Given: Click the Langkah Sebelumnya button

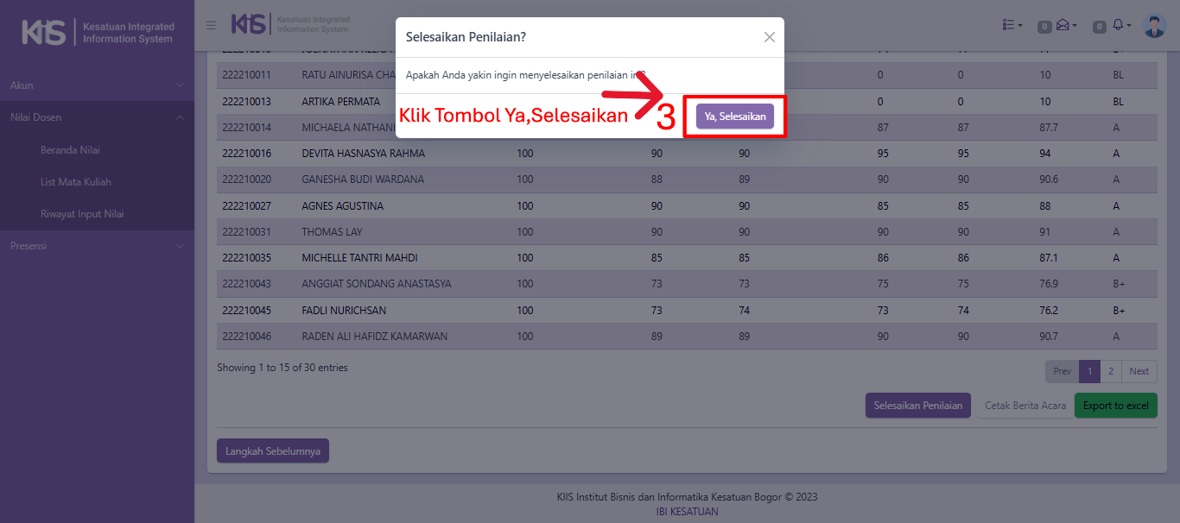Looking at the screenshot, I should click(x=273, y=451).
